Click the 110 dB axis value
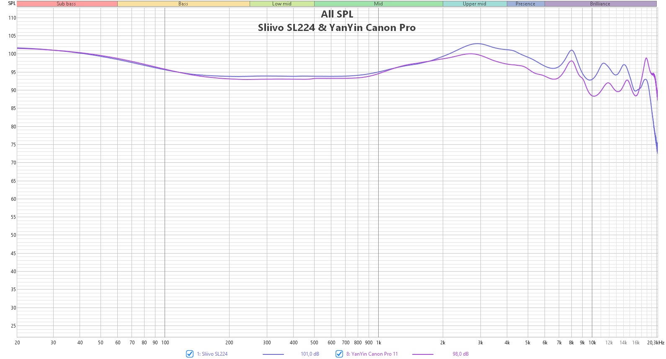 click(12, 18)
